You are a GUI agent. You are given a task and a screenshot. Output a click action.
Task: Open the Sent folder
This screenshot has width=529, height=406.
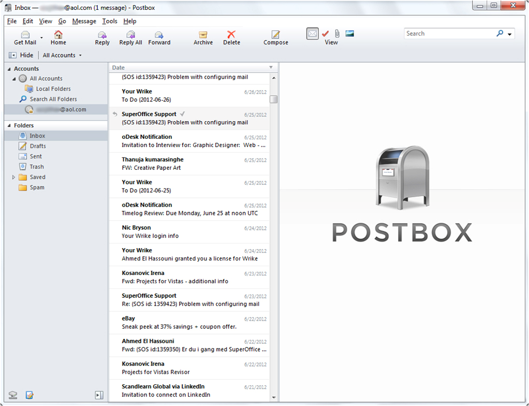tap(35, 156)
